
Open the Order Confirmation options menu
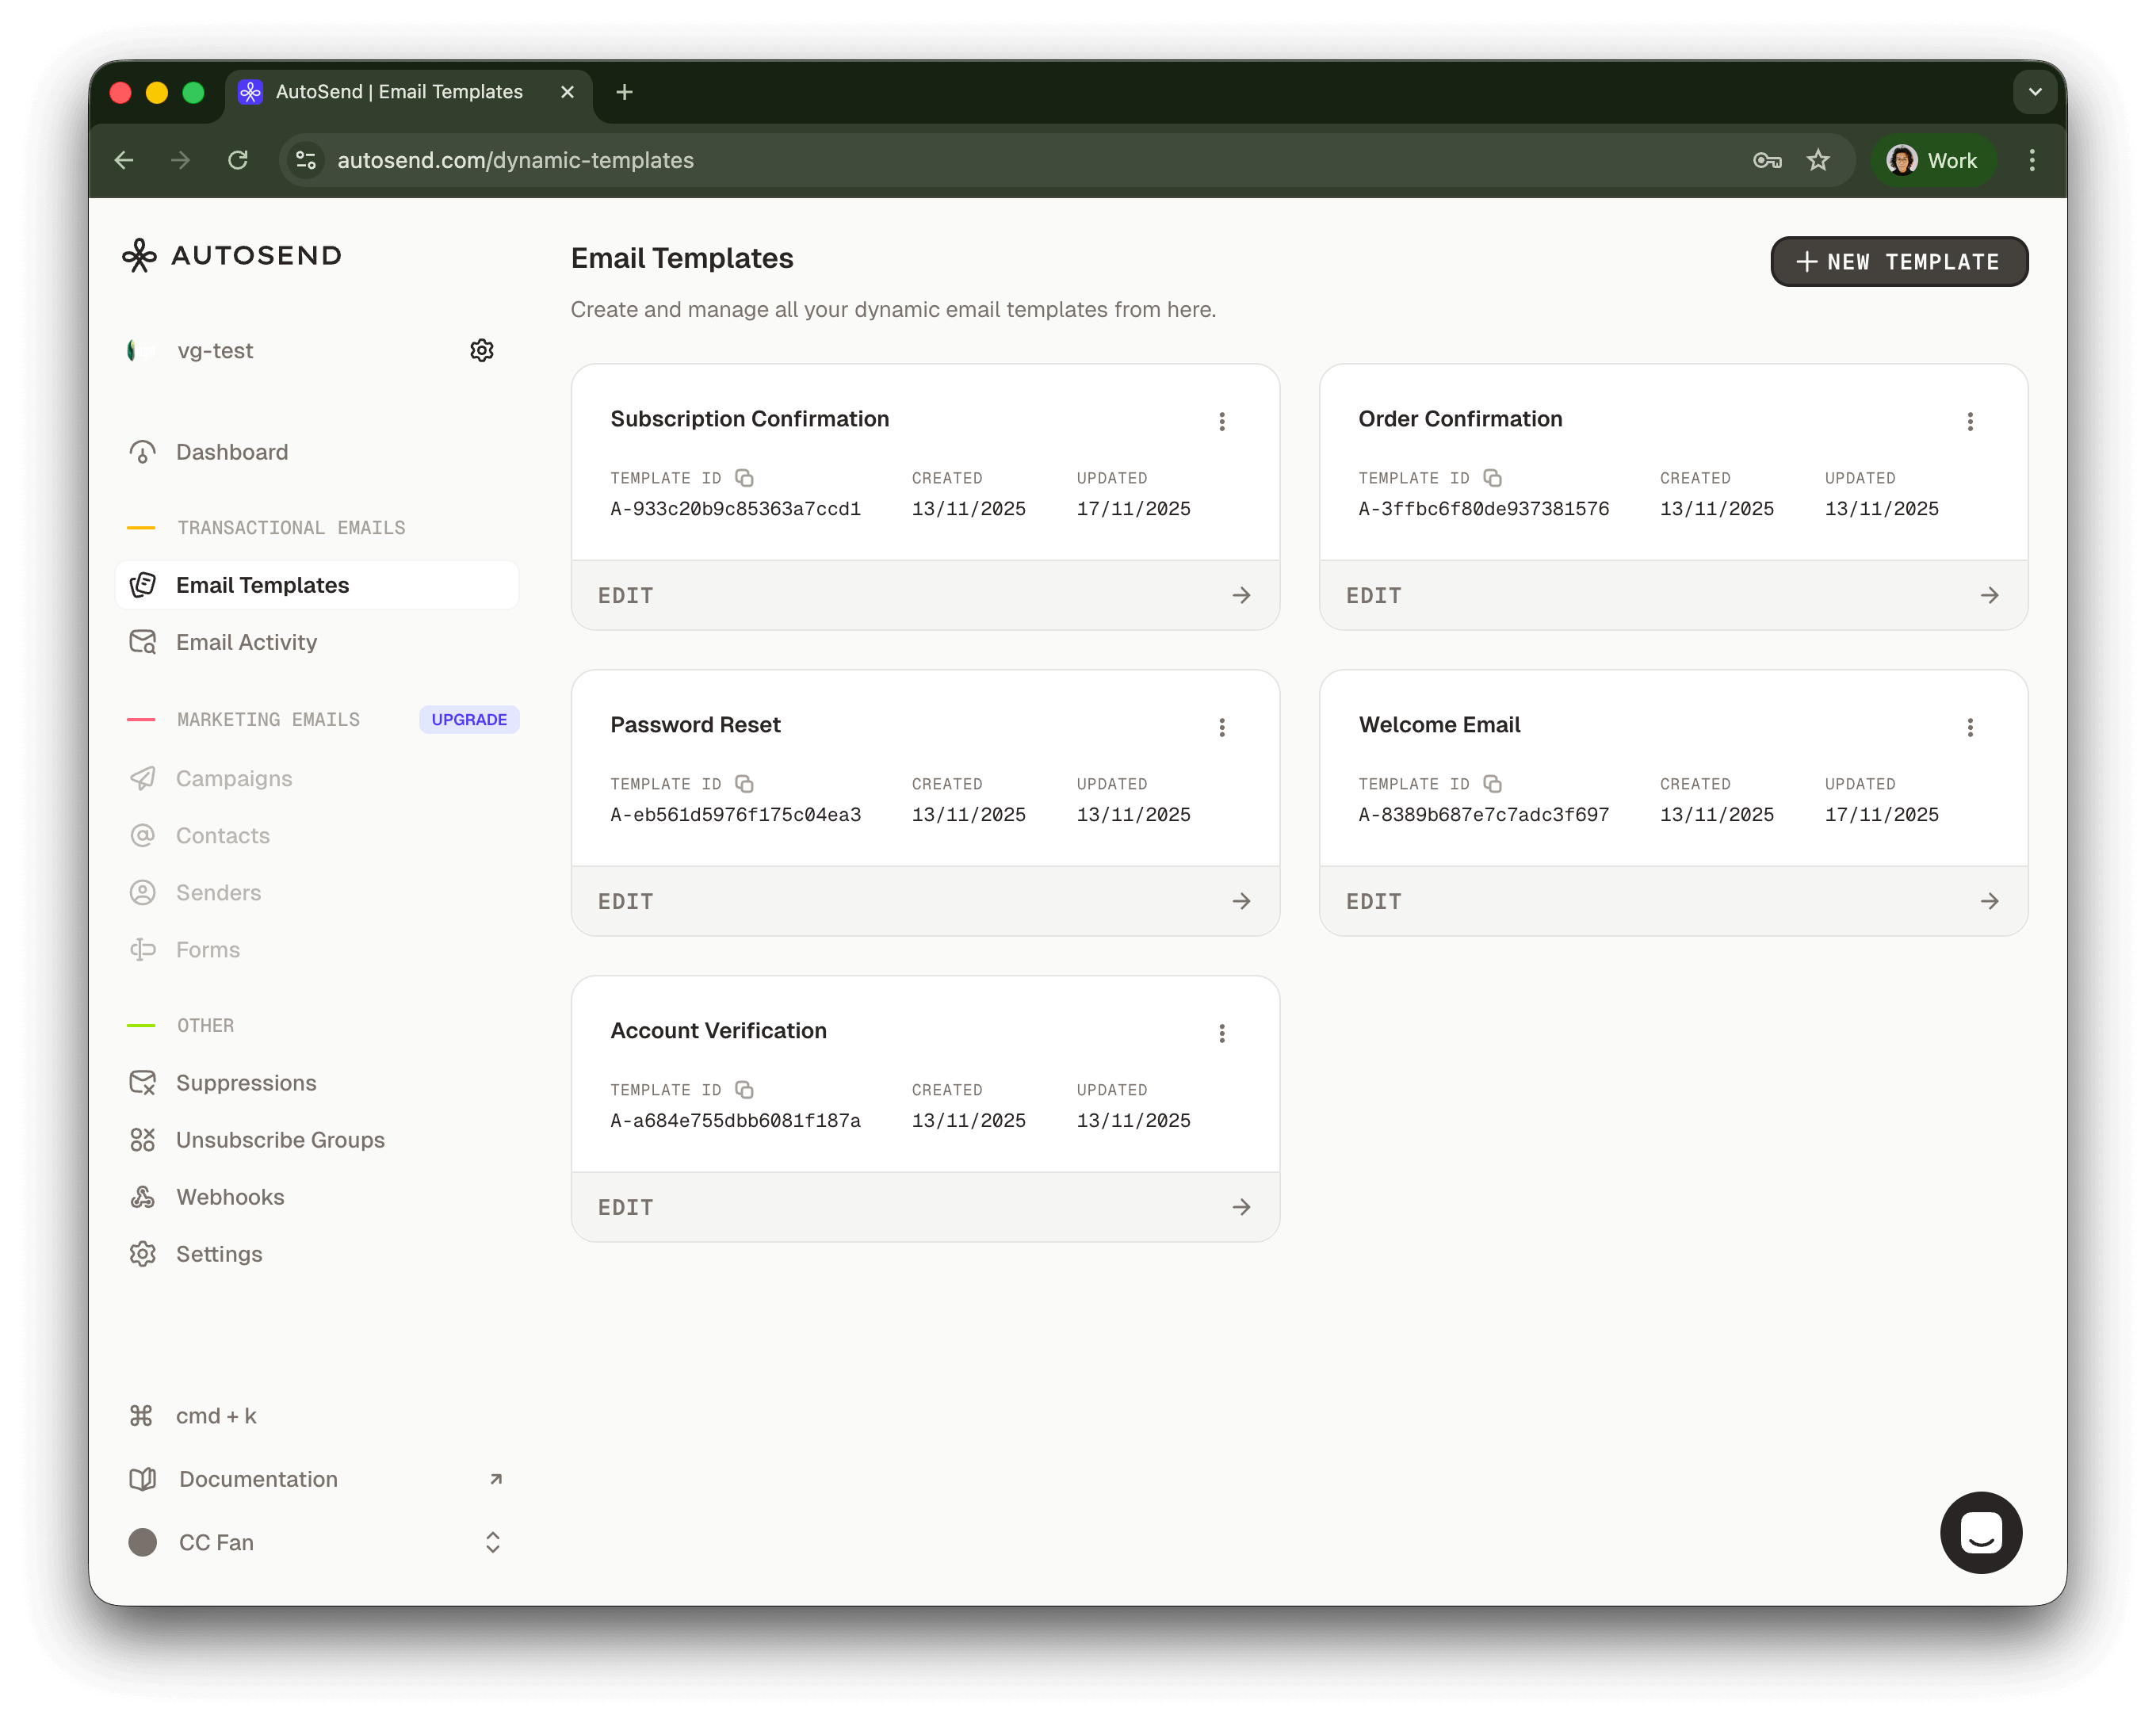(1970, 421)
